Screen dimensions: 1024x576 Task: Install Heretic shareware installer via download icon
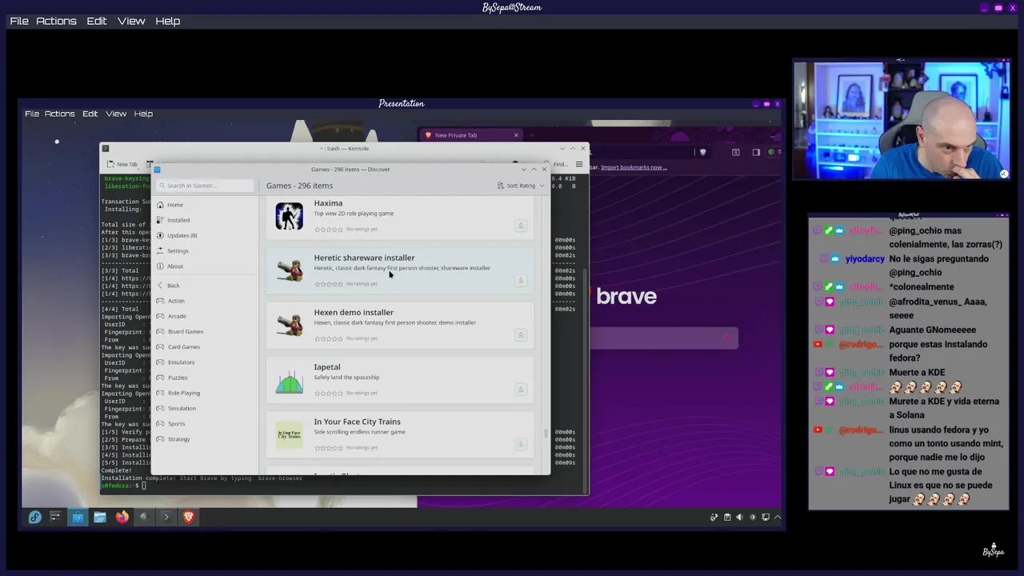coord(521,280)
